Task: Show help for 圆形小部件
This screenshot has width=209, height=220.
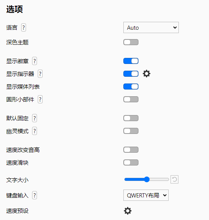Action: 40,99
